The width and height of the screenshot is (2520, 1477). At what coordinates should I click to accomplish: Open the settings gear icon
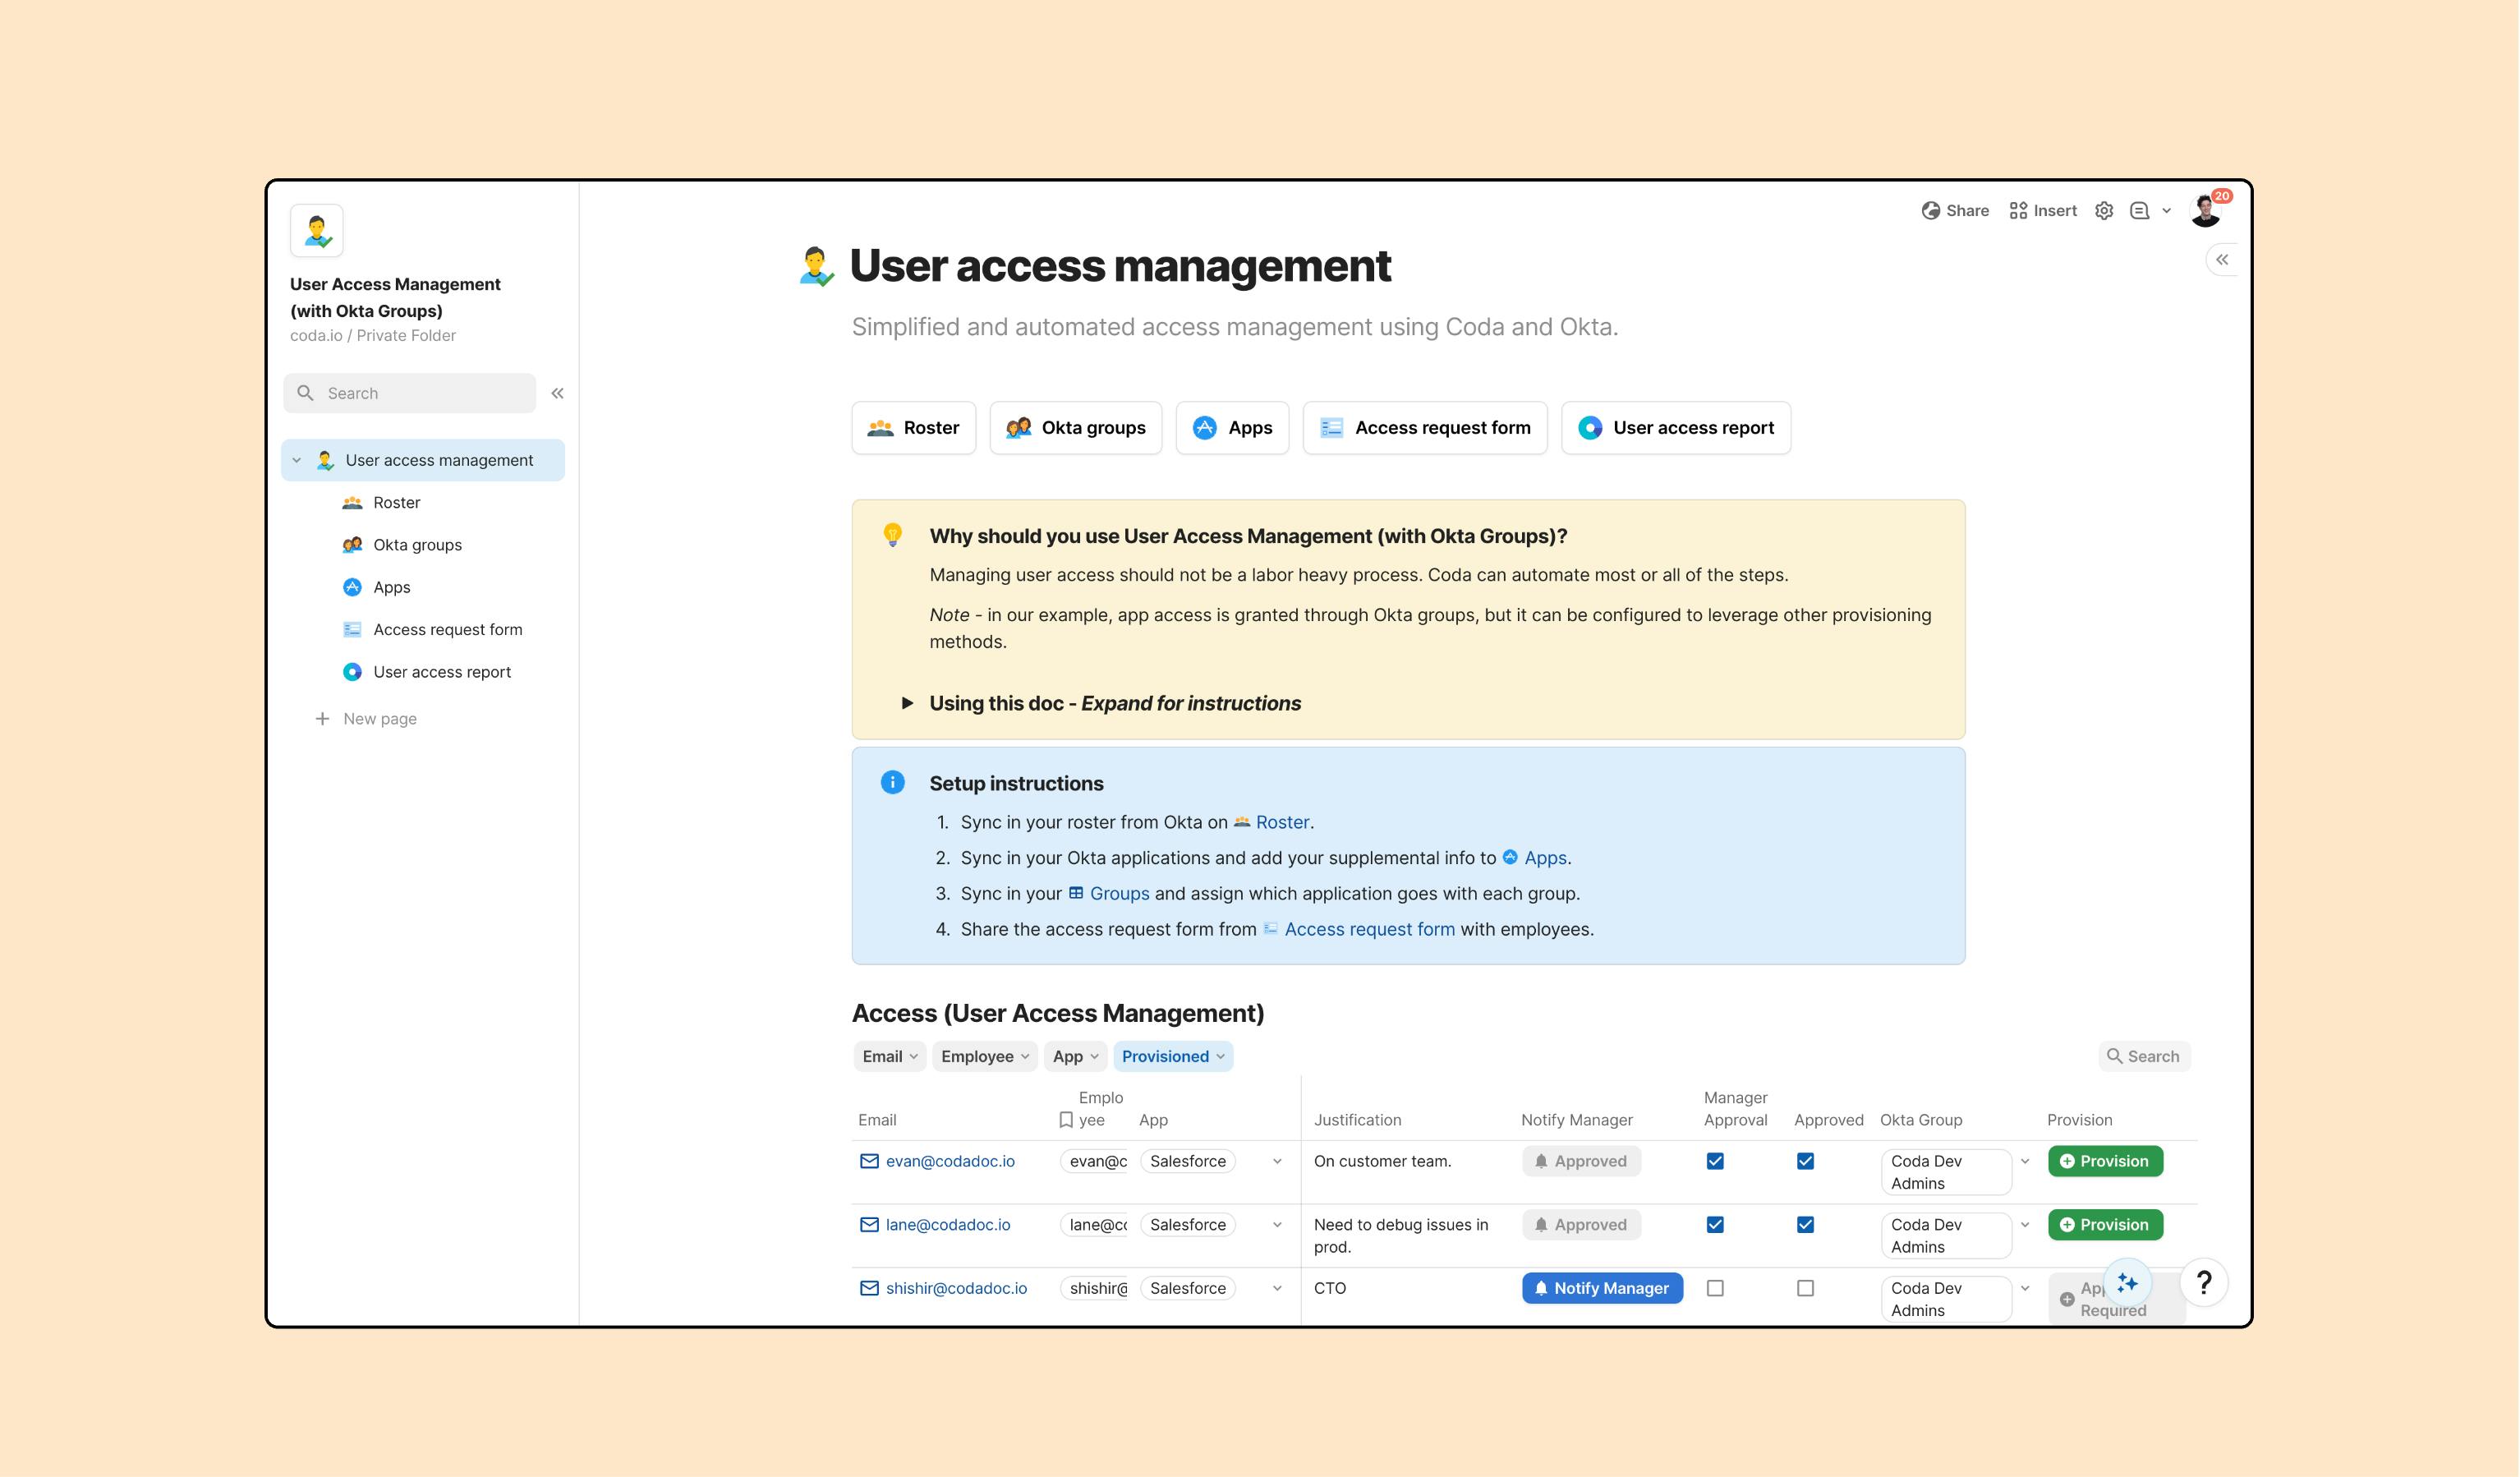[2104, 210]
